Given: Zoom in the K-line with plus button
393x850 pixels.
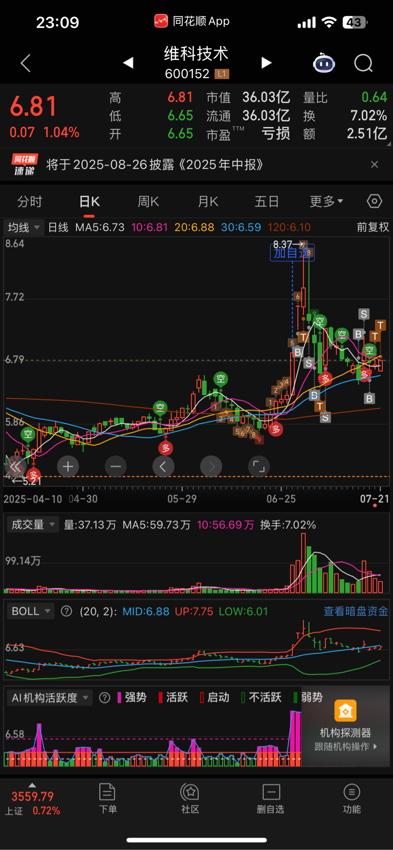Looking at the screenshot, I should coord(68,466).
